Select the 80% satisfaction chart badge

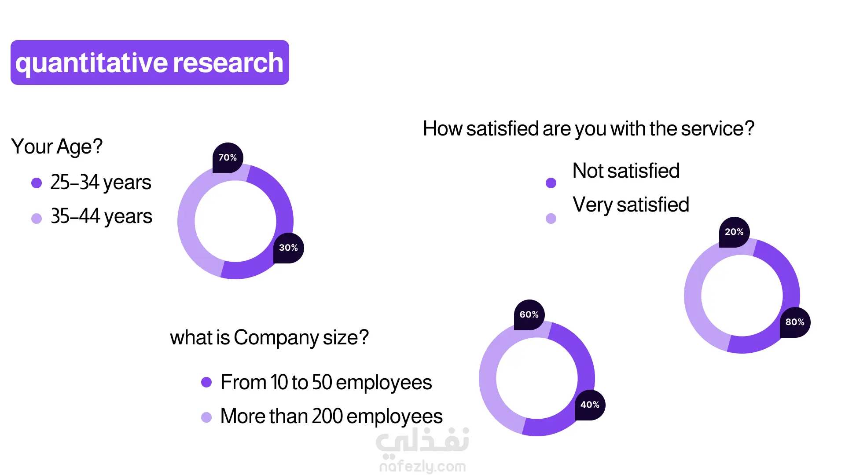[x=795, y=322]
